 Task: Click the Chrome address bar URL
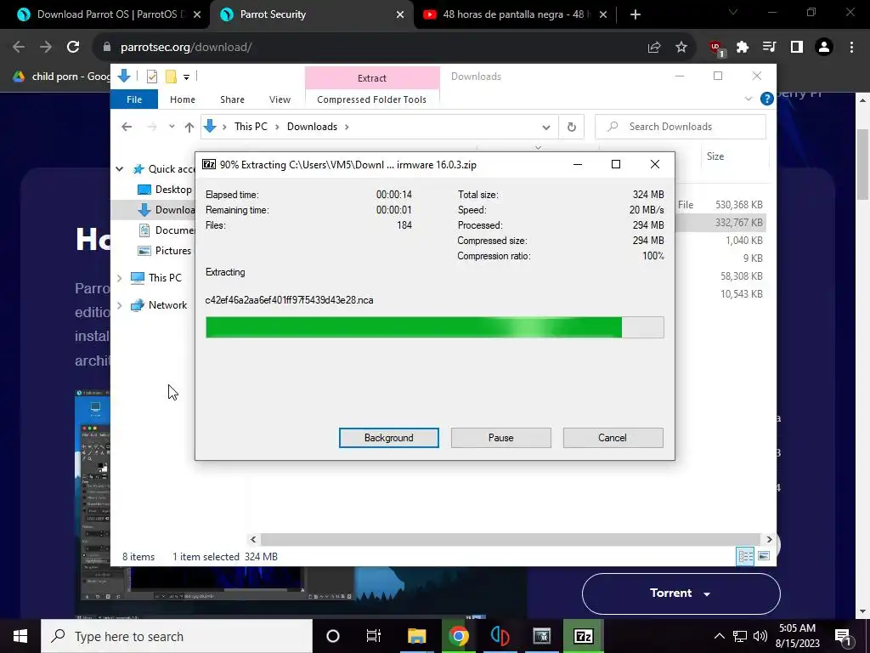[x=186, y=48]
